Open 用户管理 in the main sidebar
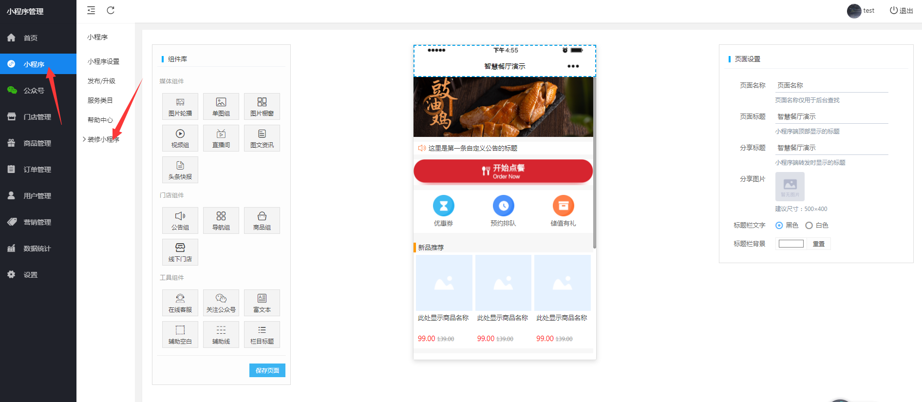 [x=38, y=195]
